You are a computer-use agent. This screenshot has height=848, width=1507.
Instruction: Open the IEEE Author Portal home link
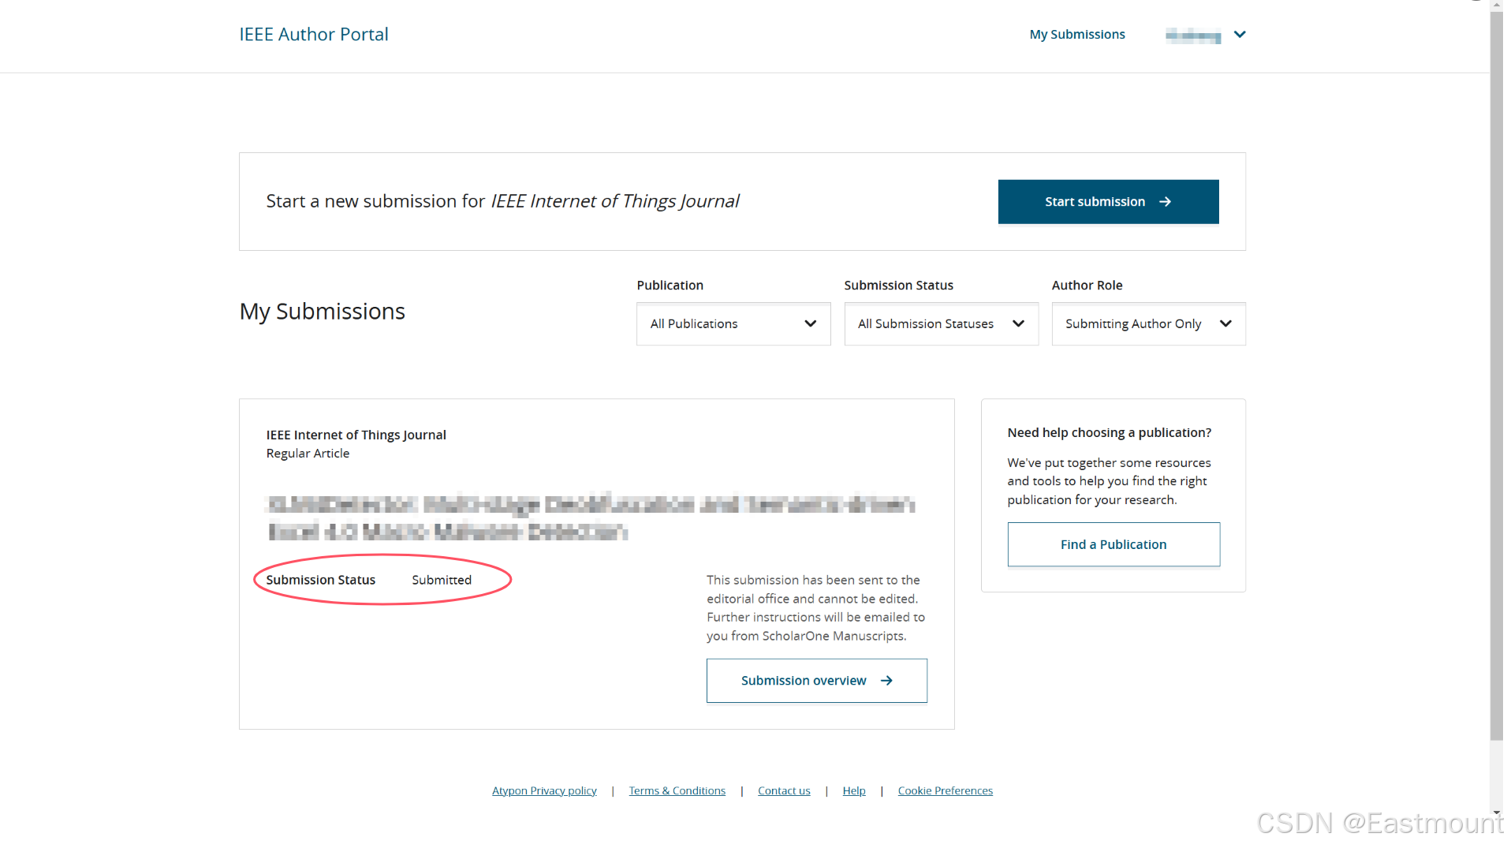[314, 34]
